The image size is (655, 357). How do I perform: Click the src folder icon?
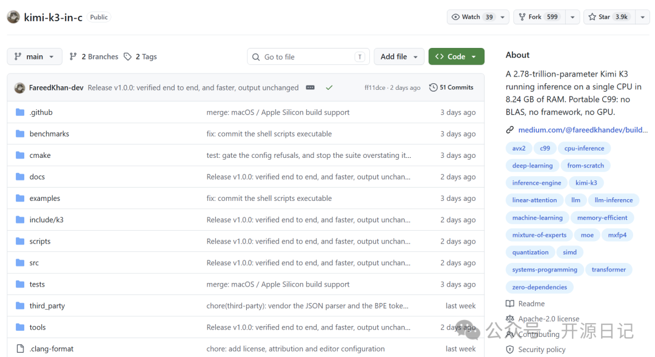coord(20,262)
